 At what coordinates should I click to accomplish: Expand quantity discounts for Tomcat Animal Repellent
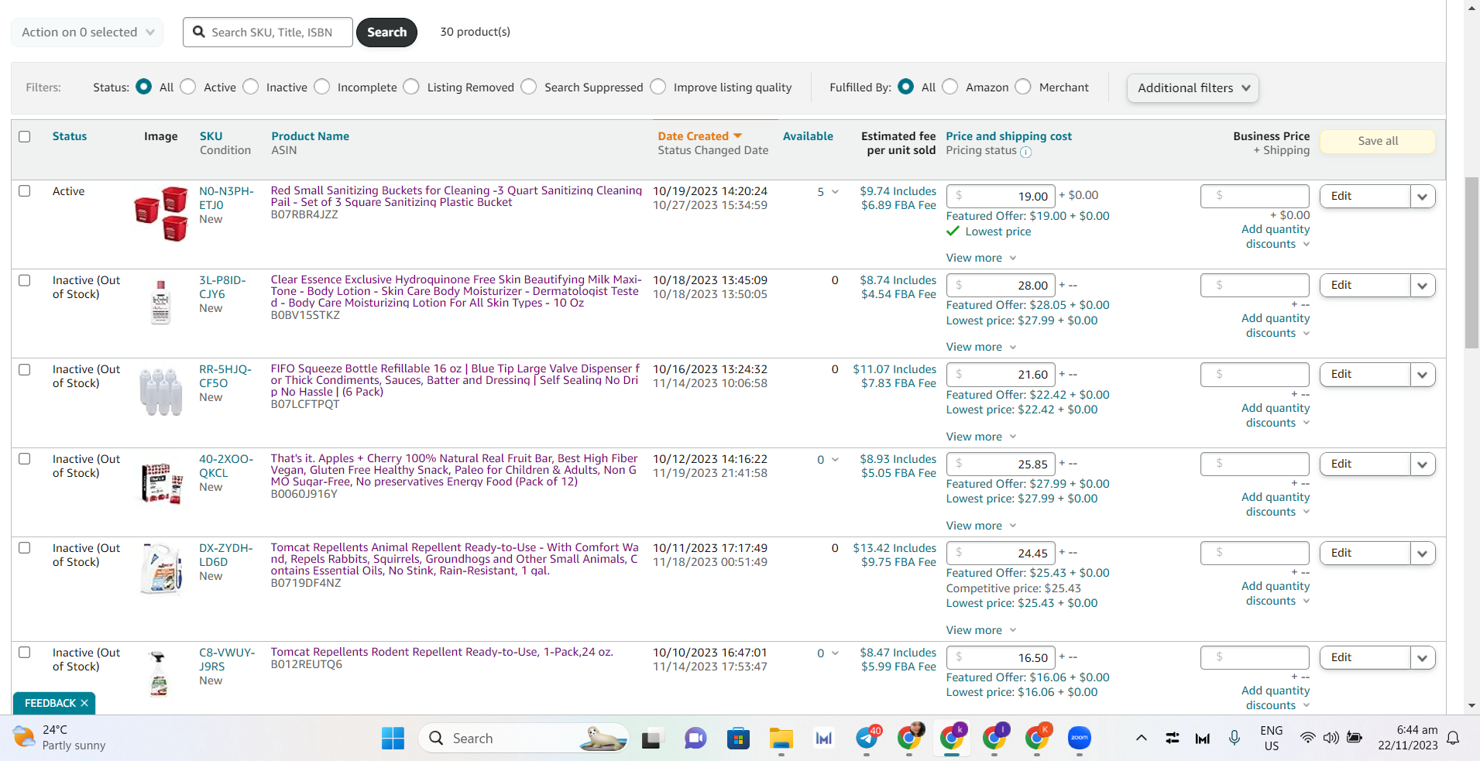(1276, 594)
